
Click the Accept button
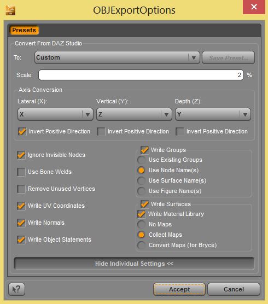click(179, 289)
